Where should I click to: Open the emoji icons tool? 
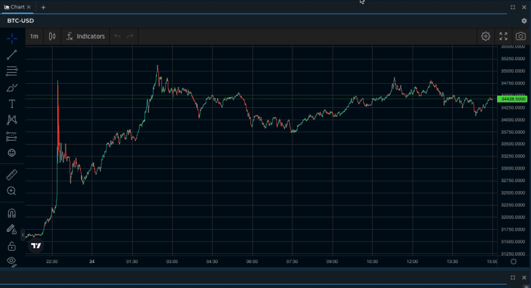(12, 152)
